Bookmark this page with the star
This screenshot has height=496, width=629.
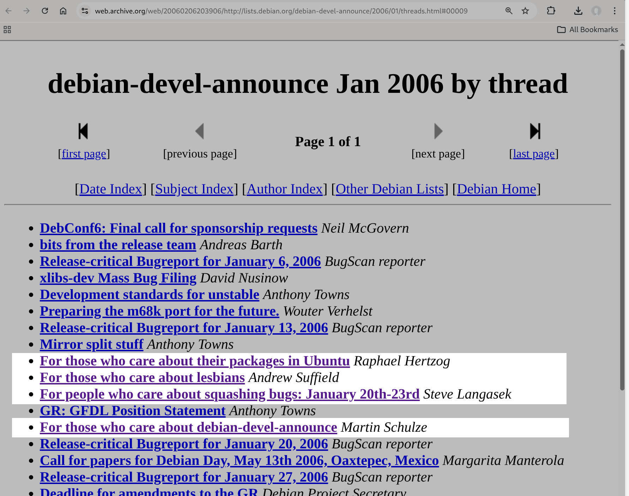(x=526, y=11)
